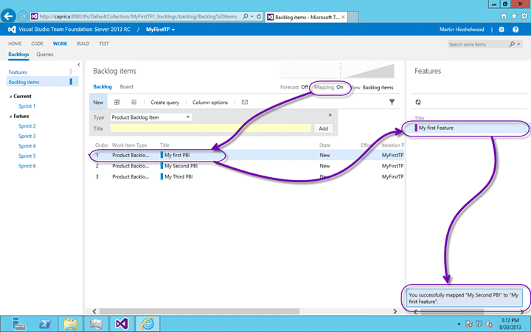Open the Backlog items link in sidebar
The image size is (531, 332).
click(24, 82)
